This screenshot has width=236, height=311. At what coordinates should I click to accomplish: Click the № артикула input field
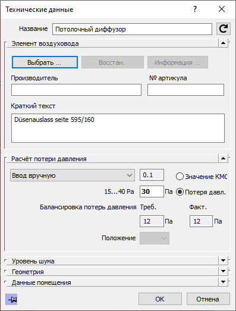(x=186, y=90)
